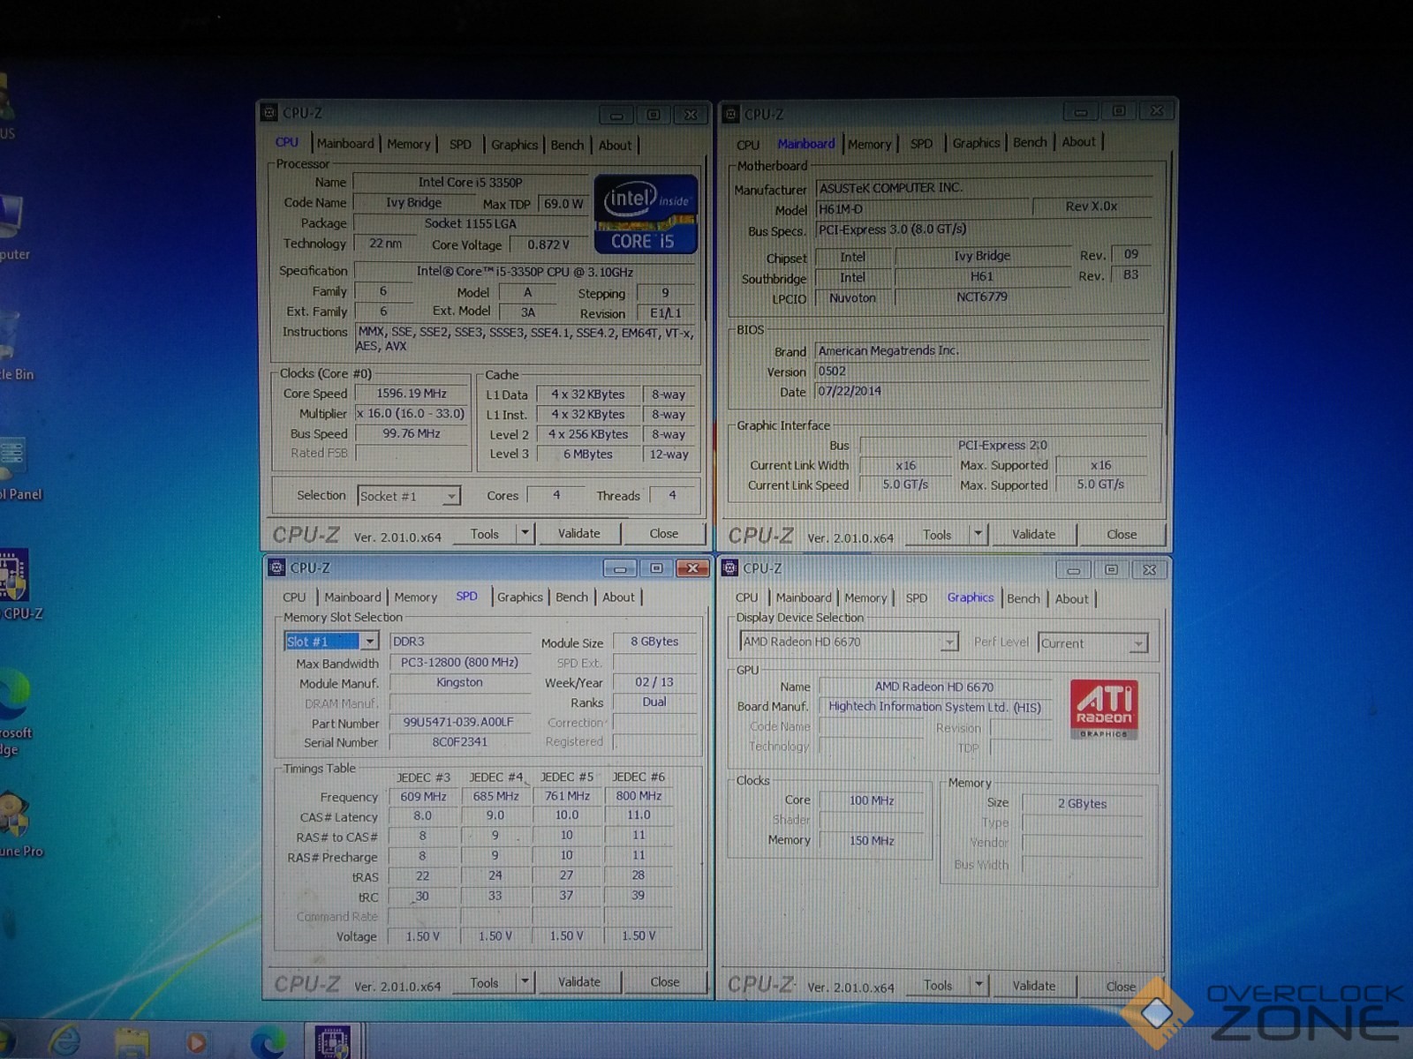
Task: Click CPU-Z title icon in SPD window
Action: pos(276,567)
